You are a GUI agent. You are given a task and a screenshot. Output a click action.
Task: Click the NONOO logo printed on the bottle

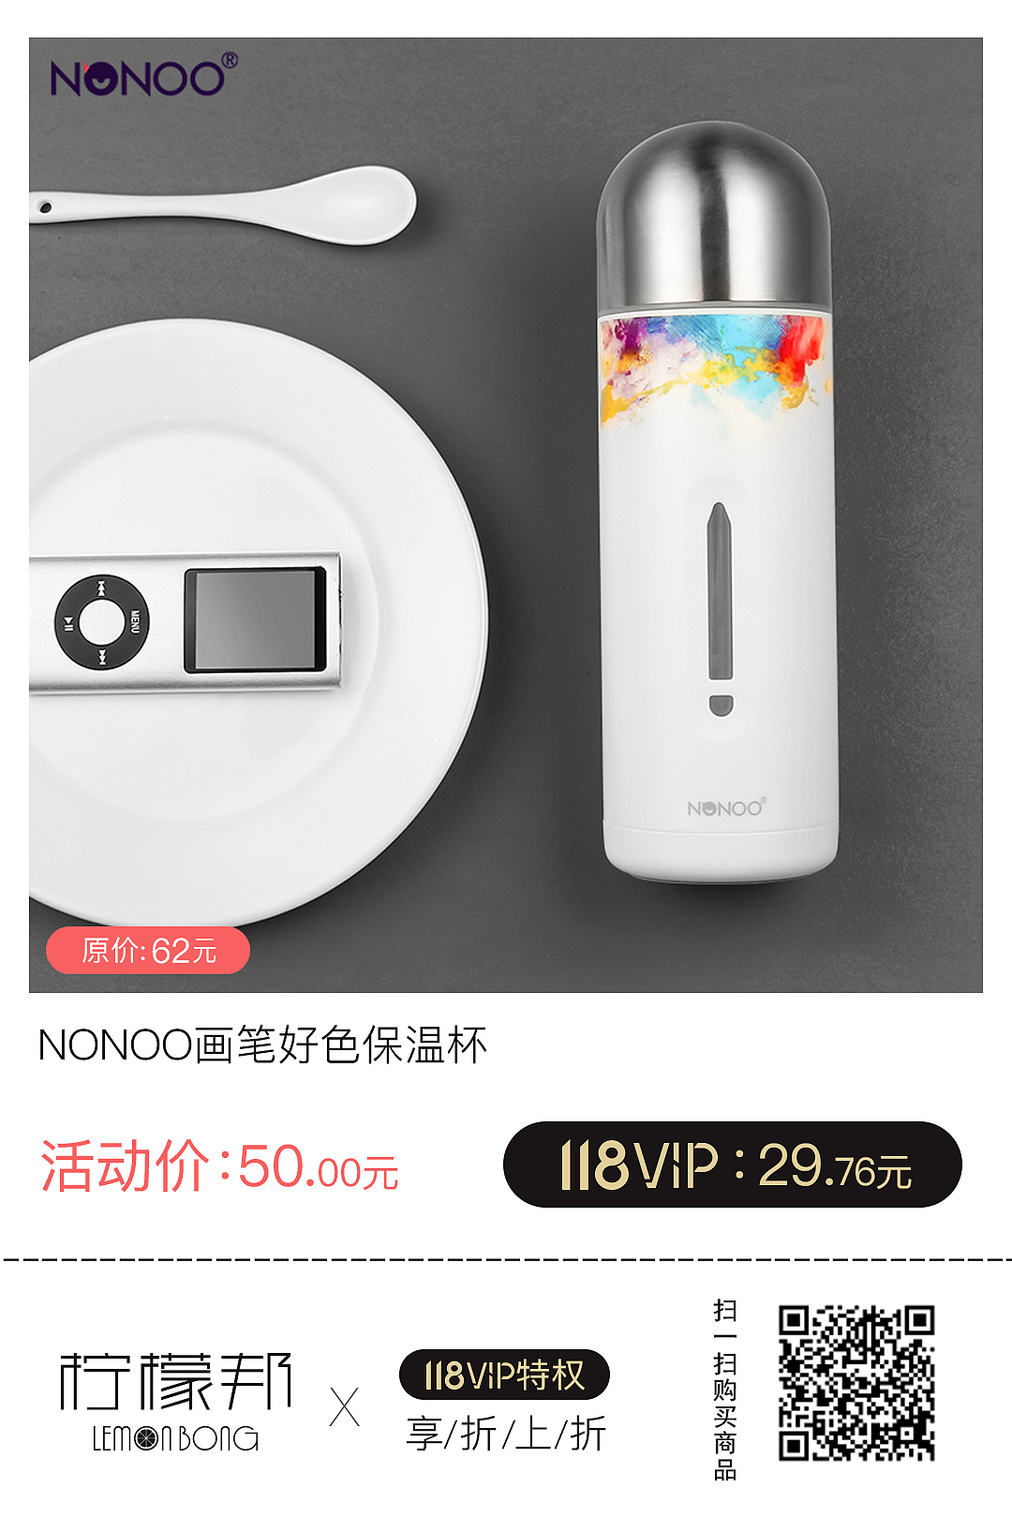click(x=727, y=807)
